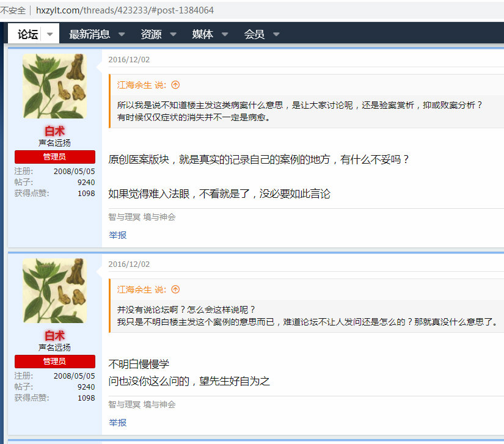Expand the 论坛 dropdown arrow

pos(50,34)
